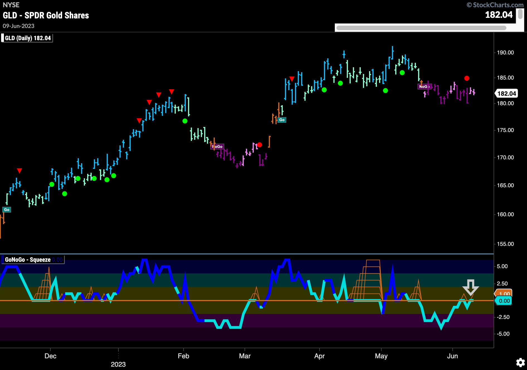
Task: Click the Mar month label on time axis
Action: tap(245, 356)
